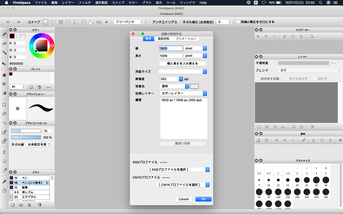Open the 背景色 透明 dropdown
343x214 pixels.
(175, 86)
